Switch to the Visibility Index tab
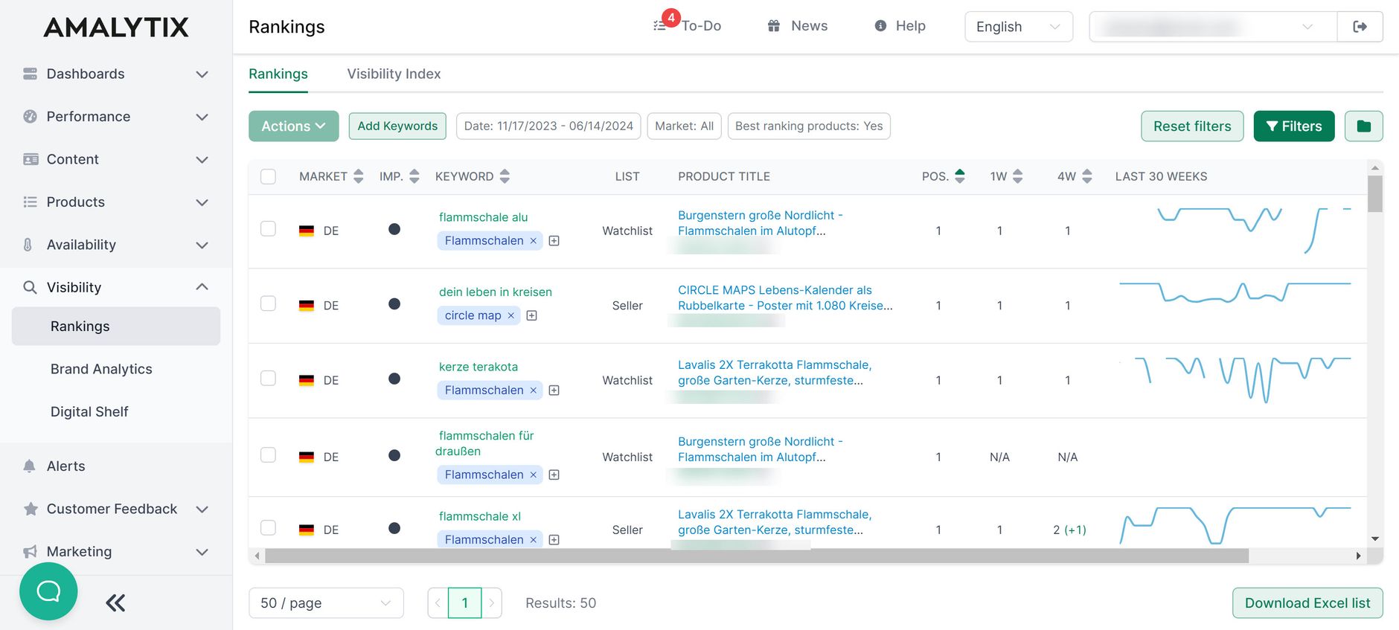The height and width of the screenshot is (630, 1399). [x=394, y=74]
